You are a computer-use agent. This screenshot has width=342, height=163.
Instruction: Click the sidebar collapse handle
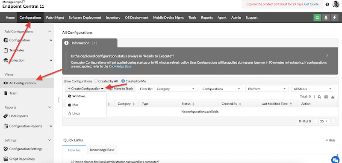[58, 100]
